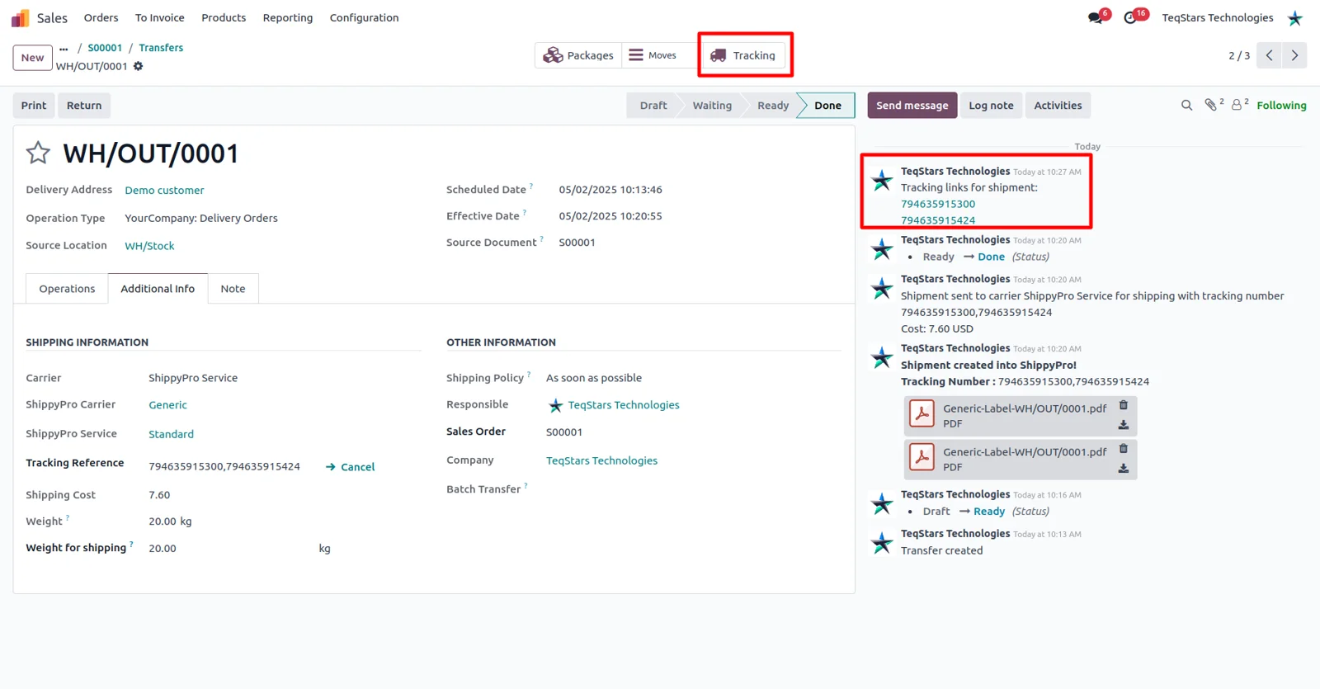Switch to the Note tab
Screen dimensions: 1320x689
(x=233, y=289)
